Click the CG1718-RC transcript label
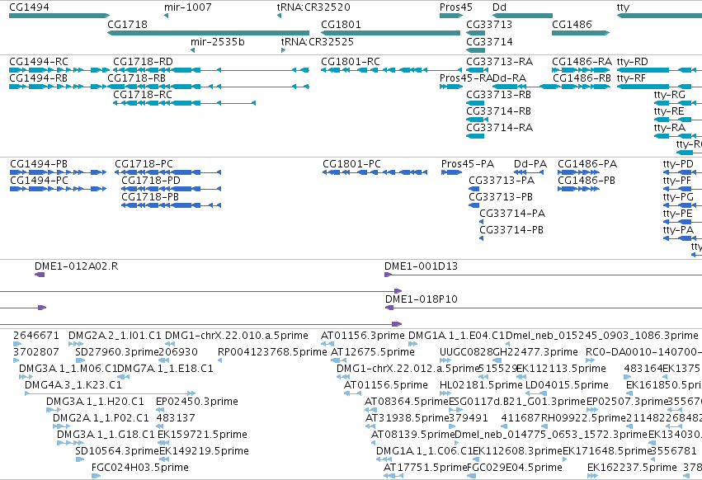This screenshot has width=702, height=480. [143, 95]
